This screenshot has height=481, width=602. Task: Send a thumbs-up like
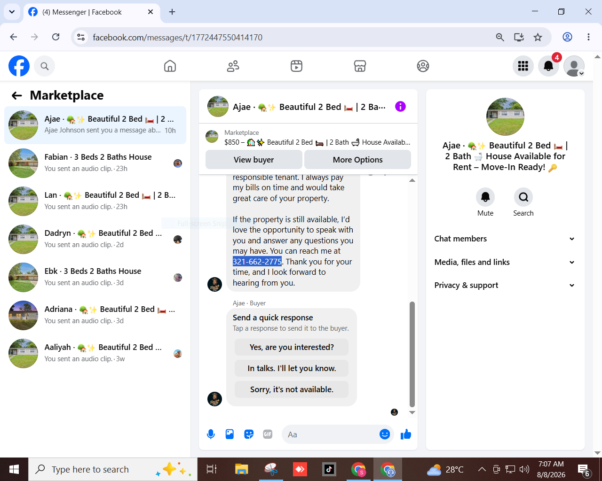406,434
